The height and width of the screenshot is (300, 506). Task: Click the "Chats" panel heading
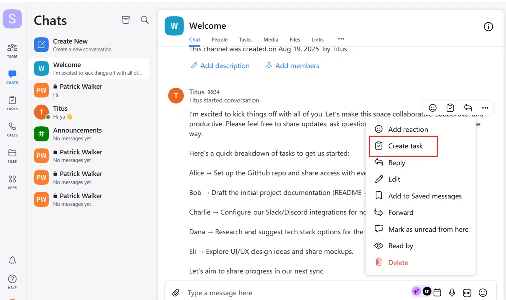[x=50, y=20]
